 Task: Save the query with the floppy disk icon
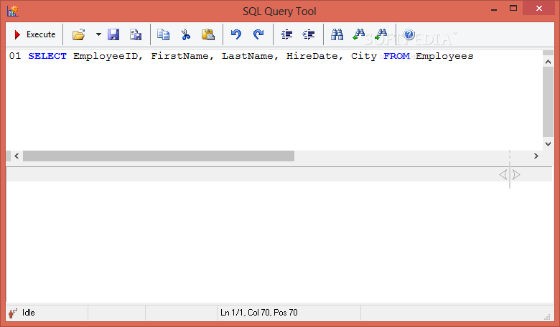point(113,34)
